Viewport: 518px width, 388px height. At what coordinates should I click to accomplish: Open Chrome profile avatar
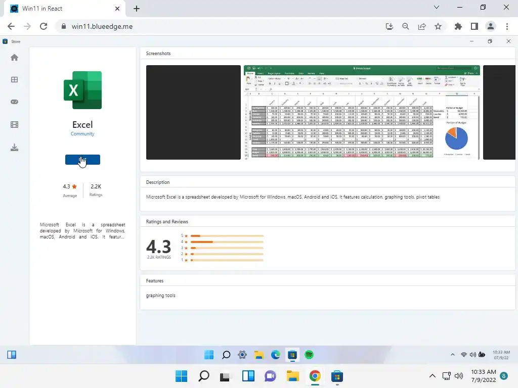click(491, 26)
